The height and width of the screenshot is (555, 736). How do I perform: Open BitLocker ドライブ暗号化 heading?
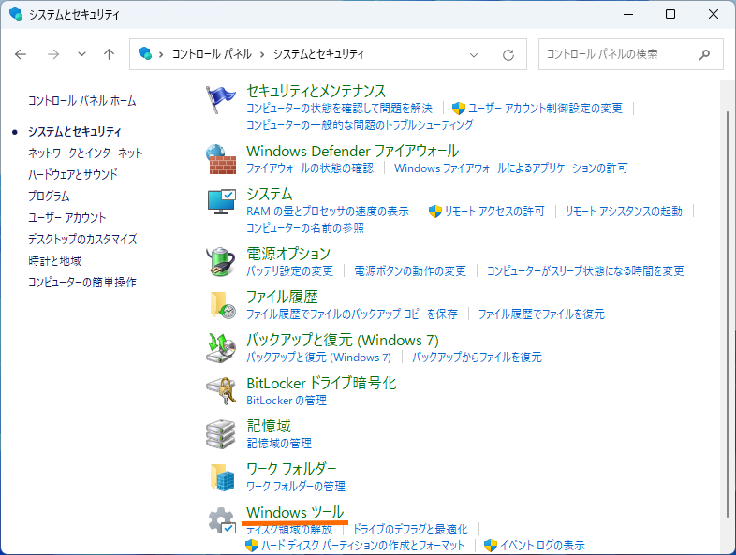[321, 383]
